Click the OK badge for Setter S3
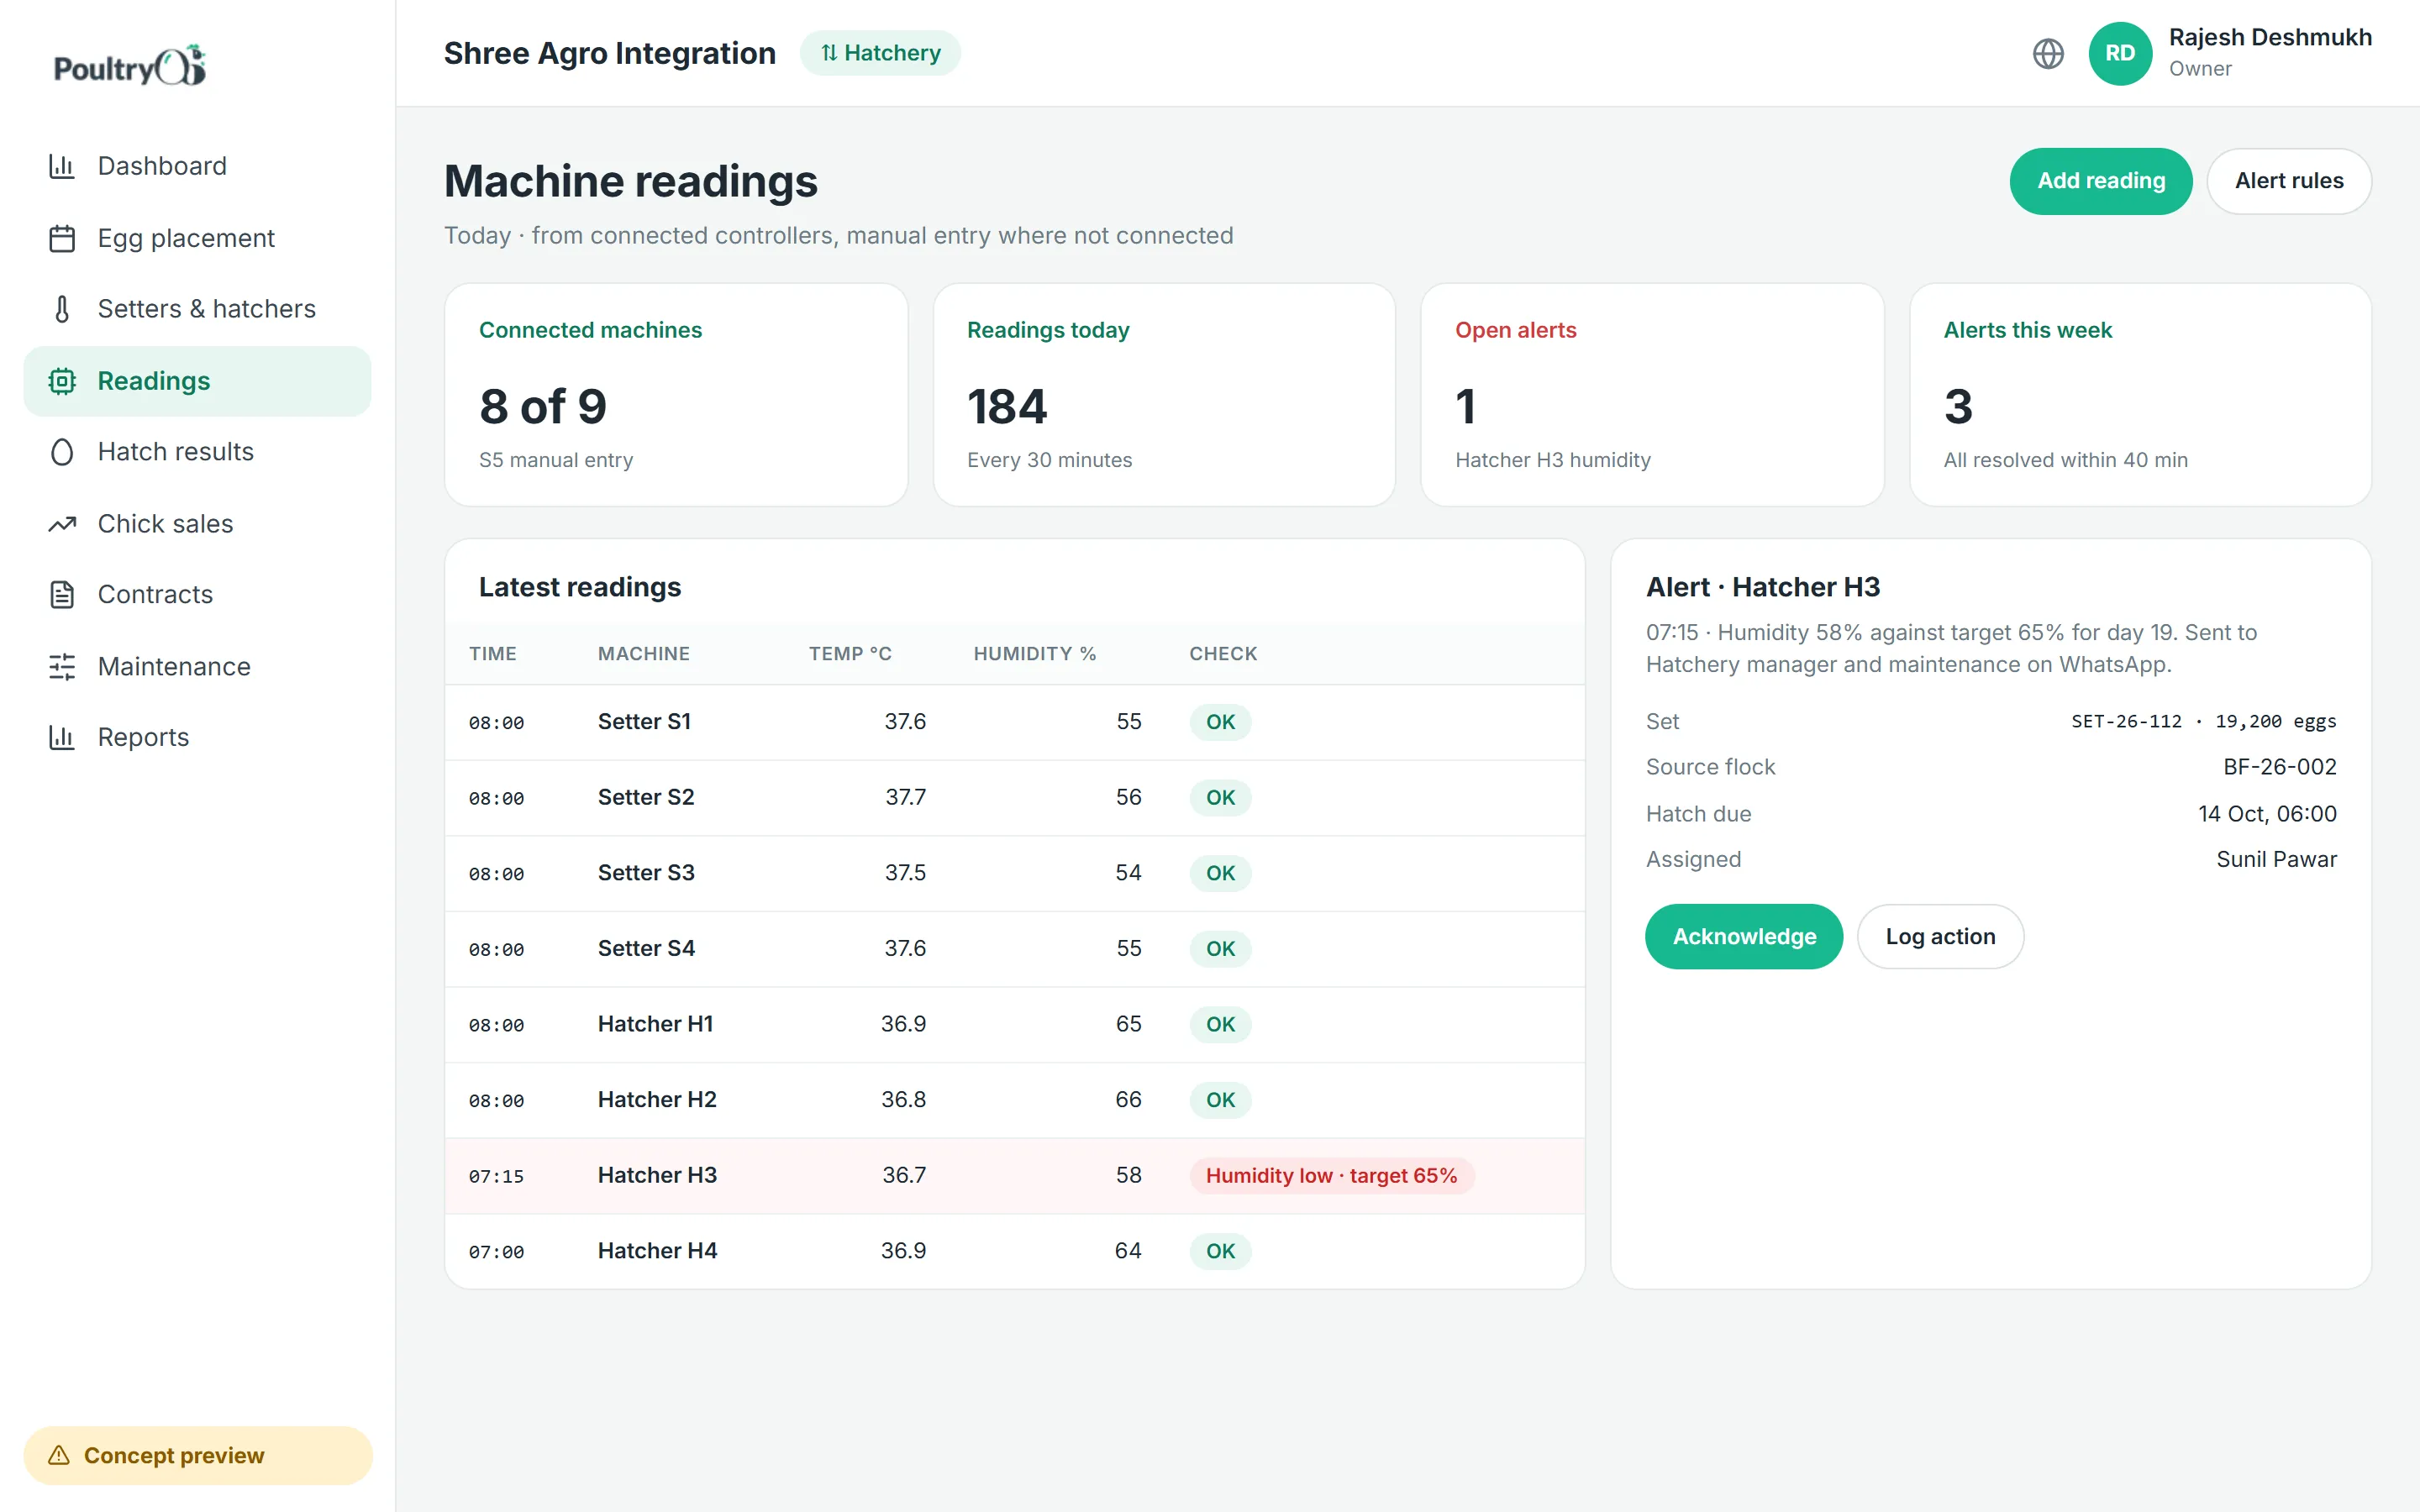 point(1220,873)
